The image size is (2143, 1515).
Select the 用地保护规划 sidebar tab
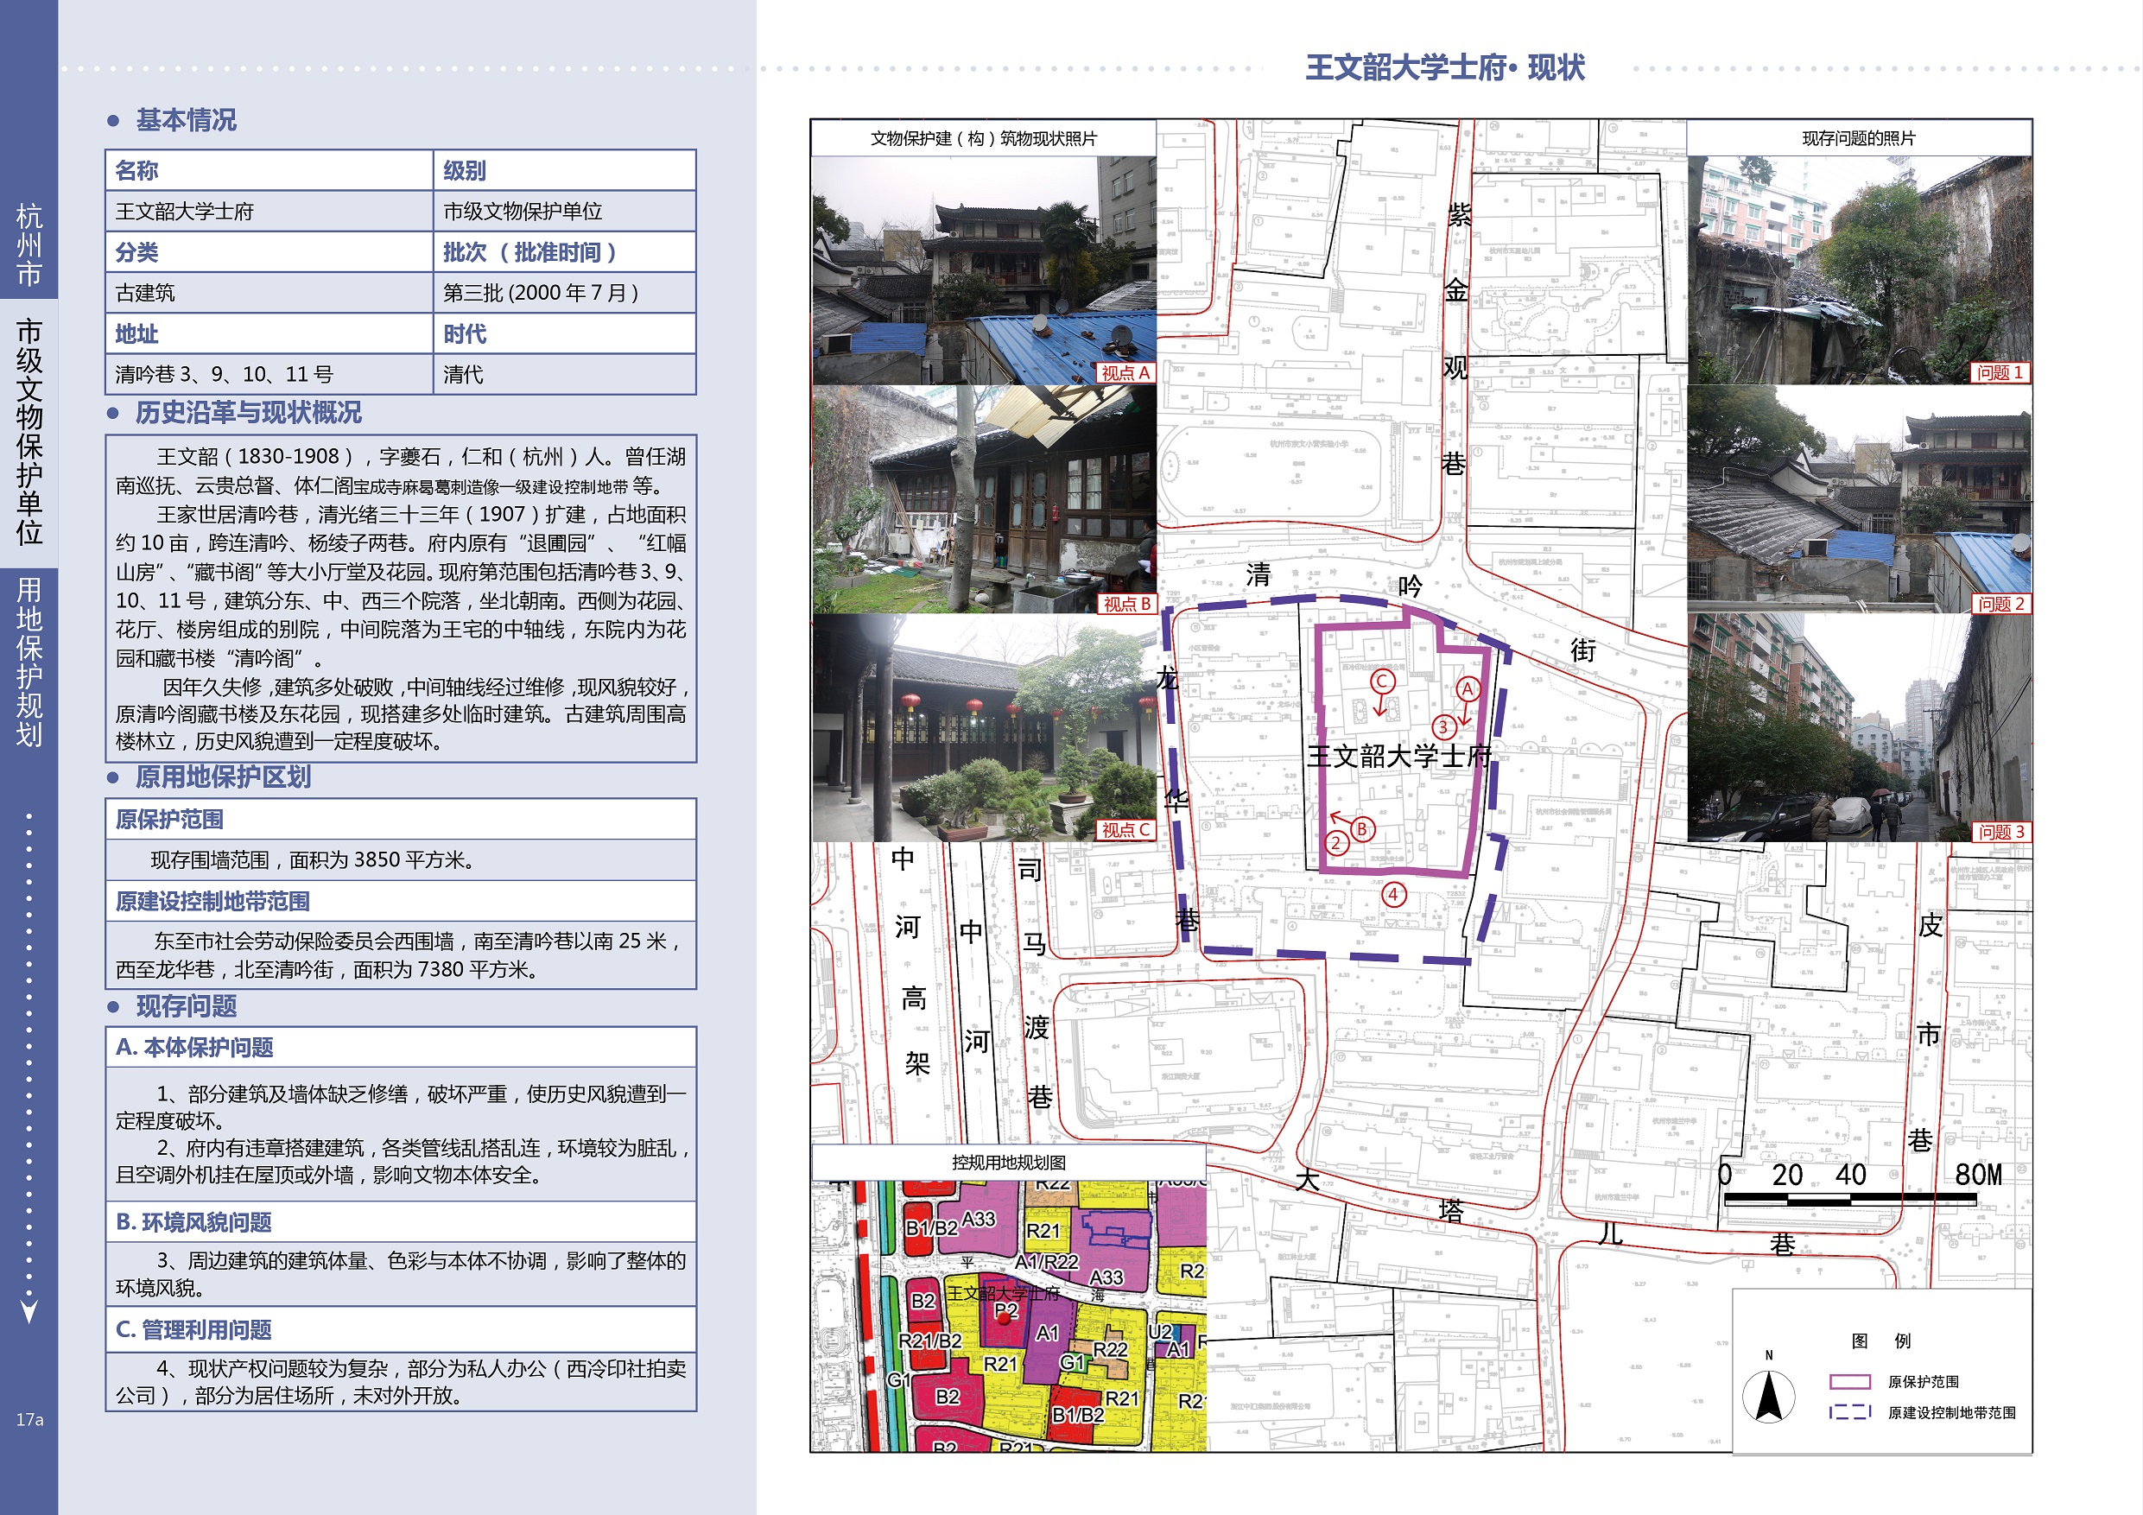pos(29,661)
